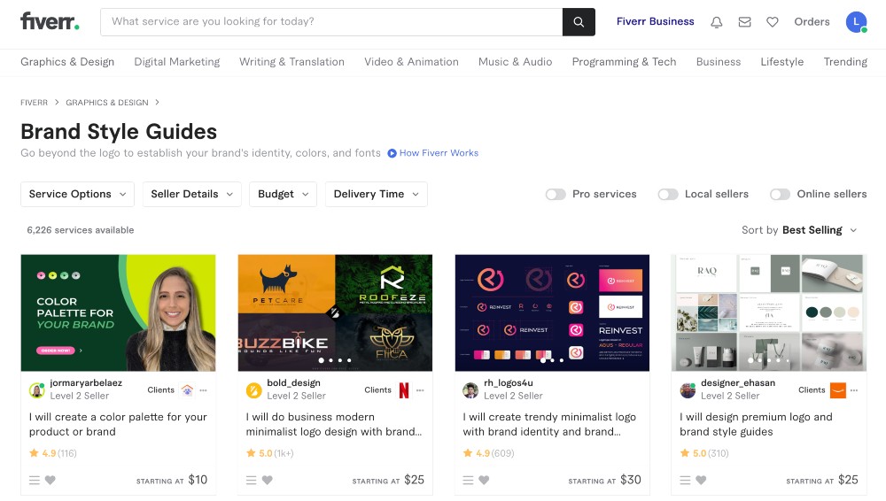Expand the Service Options filter
886x501 pixels.
coord(77,195)
